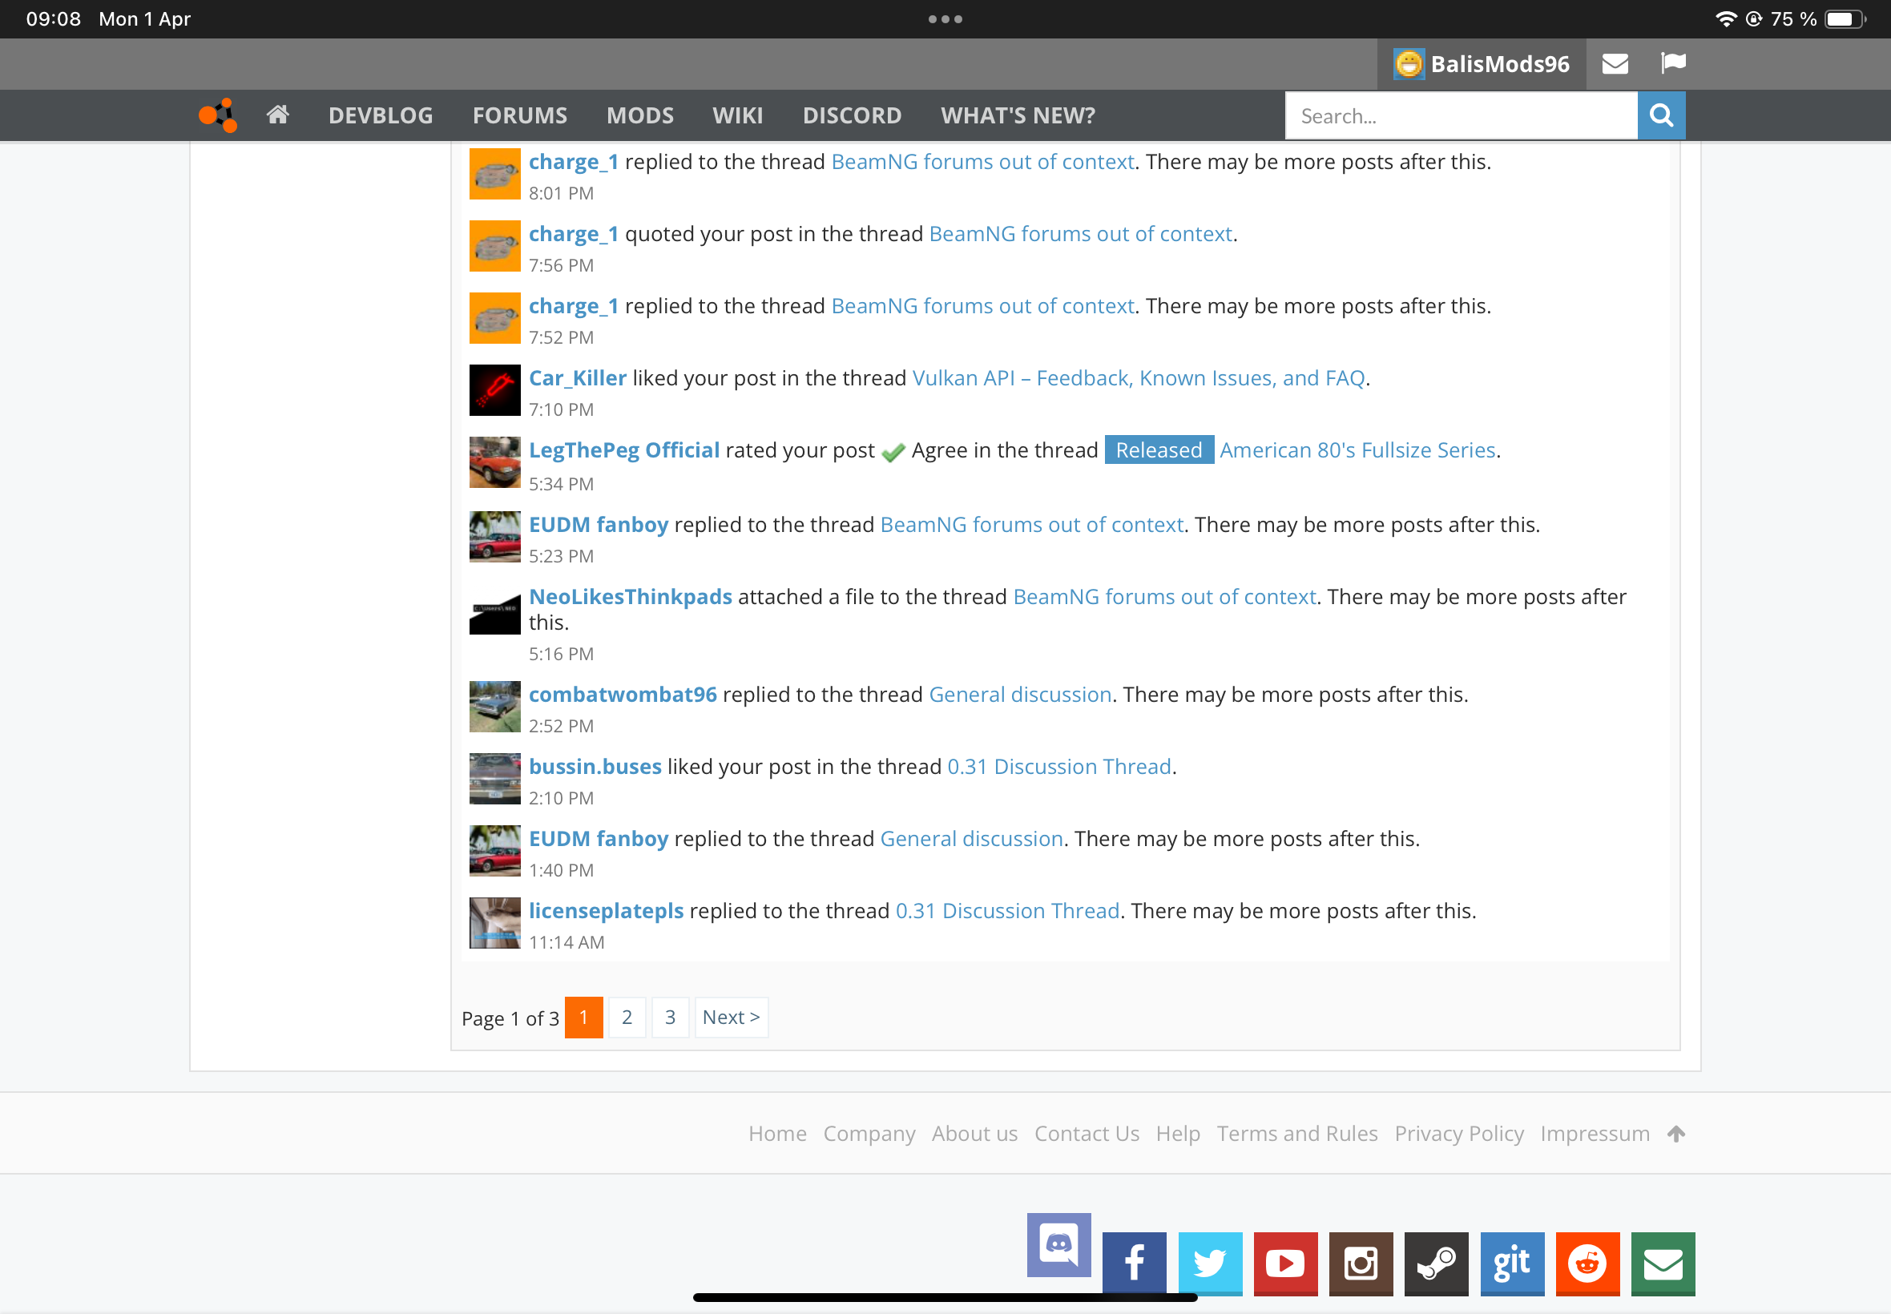The width and height of the screenshot is (1891, 1314).
Task: Open the Steam footer icon
Action: (1436, 1264)
